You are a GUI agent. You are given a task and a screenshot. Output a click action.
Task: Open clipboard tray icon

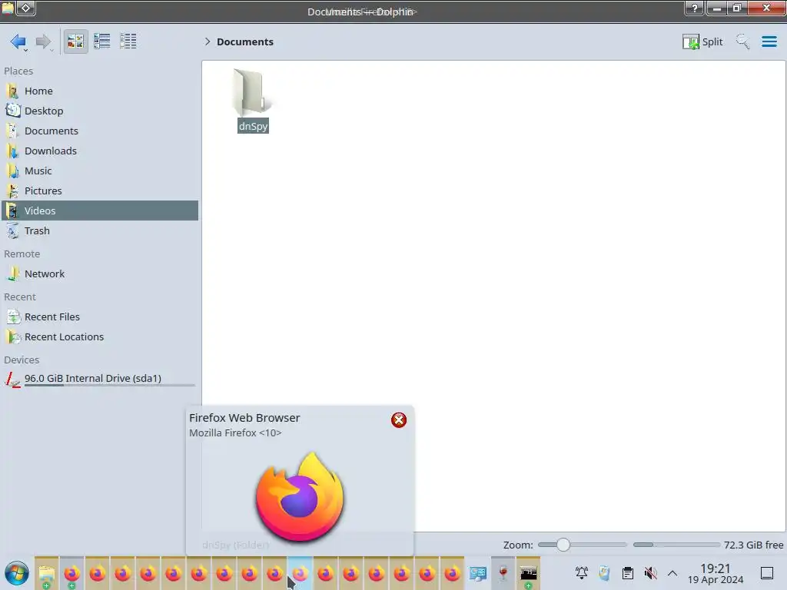627,573
